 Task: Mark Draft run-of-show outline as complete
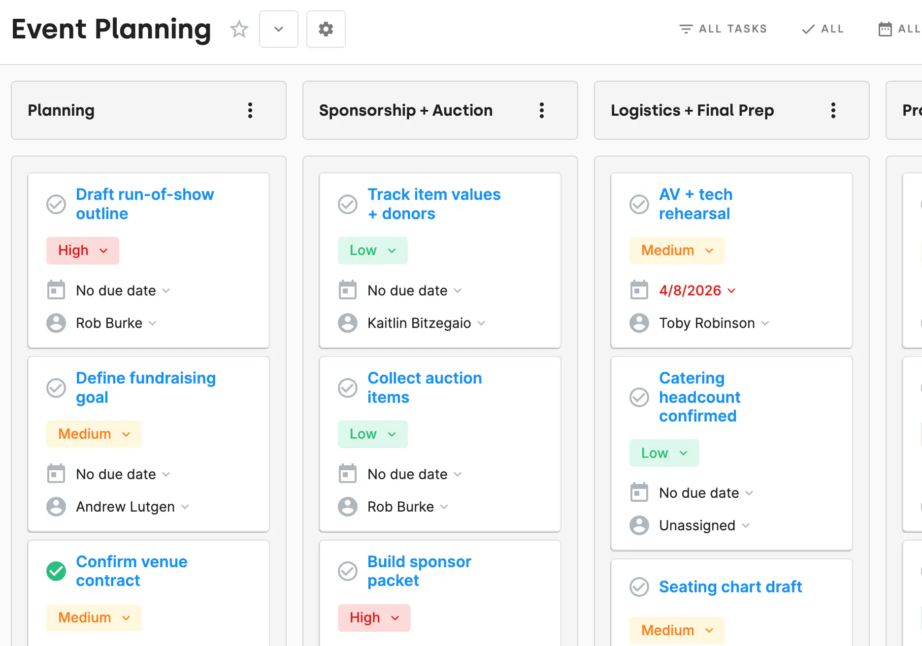56,204
